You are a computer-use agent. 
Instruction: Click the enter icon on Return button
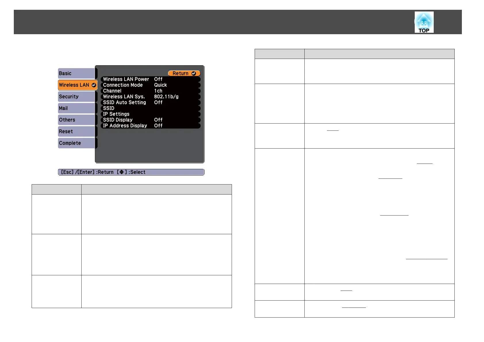(x=194, y=73)
